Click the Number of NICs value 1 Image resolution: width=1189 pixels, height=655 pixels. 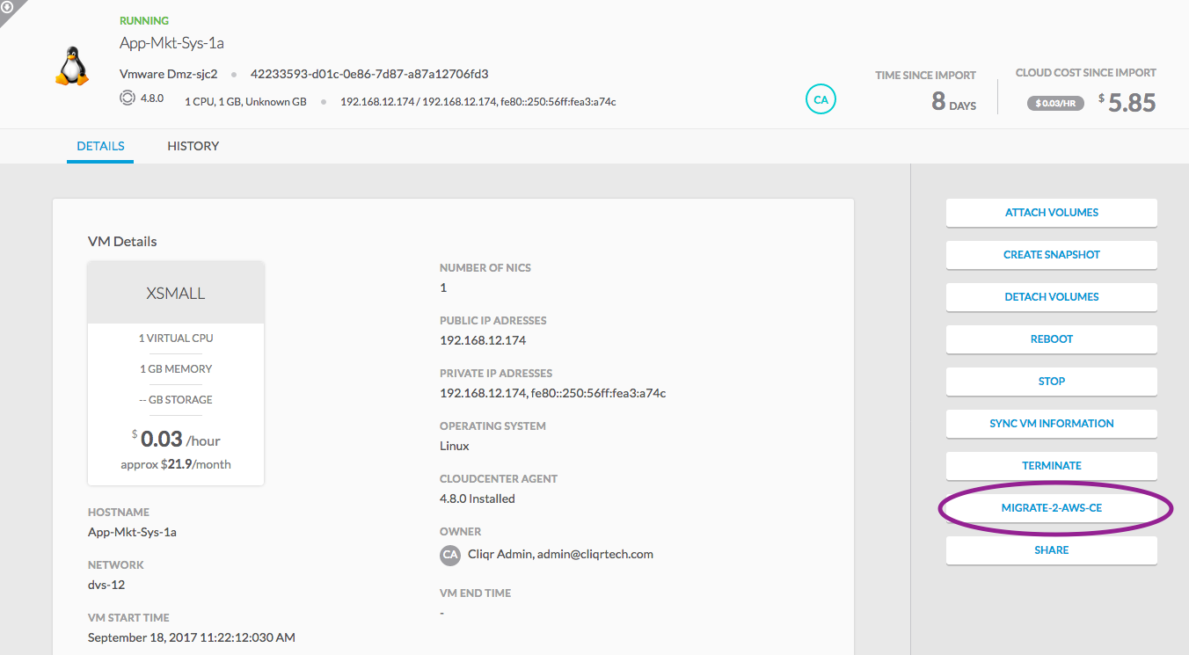[x=443, y=287]
